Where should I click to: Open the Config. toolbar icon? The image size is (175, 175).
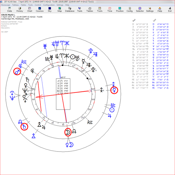(x=130, y=10)
